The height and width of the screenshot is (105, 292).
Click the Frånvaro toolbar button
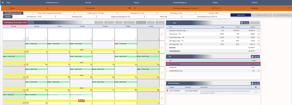point(141,23)
